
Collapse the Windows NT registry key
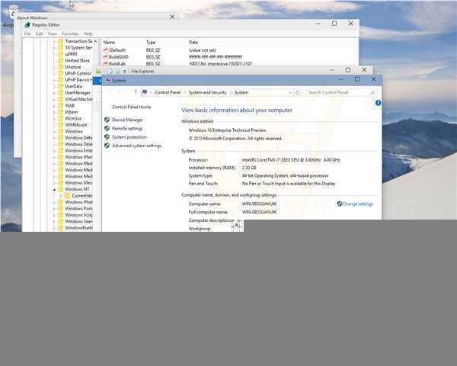[x=54, y=189]
